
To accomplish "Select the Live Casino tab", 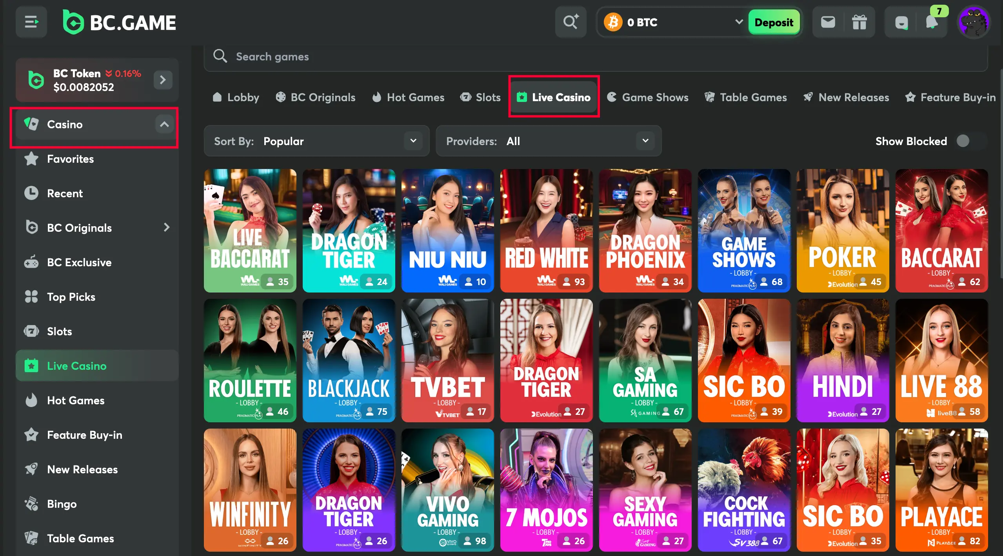I will [554, 97].
